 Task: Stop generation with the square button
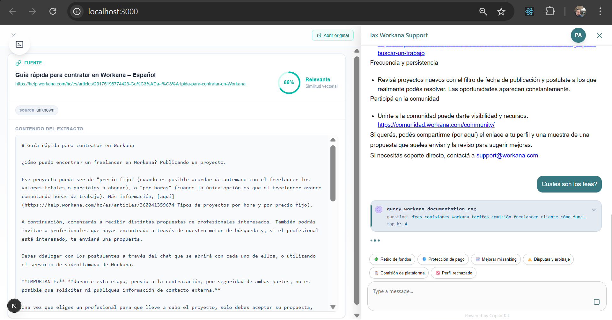tap(597, 302)
